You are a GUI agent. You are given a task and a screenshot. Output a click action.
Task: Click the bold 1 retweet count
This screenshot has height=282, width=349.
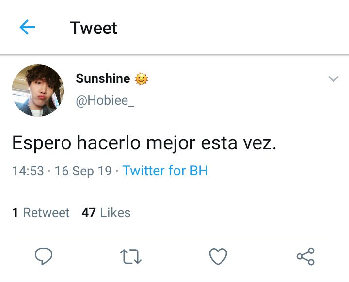15,213
